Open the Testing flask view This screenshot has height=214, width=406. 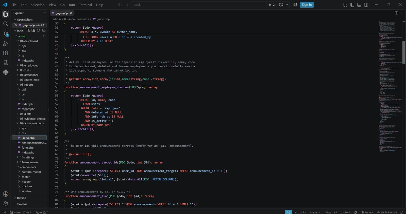coord(6,63)
